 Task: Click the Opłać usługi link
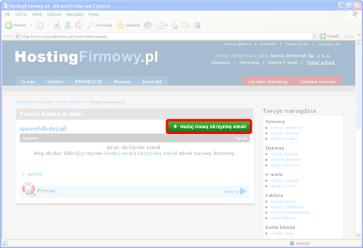320,62
